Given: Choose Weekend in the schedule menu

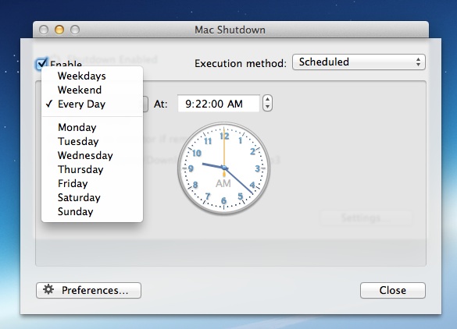Looking at the screenshot, I should point(92,90).
